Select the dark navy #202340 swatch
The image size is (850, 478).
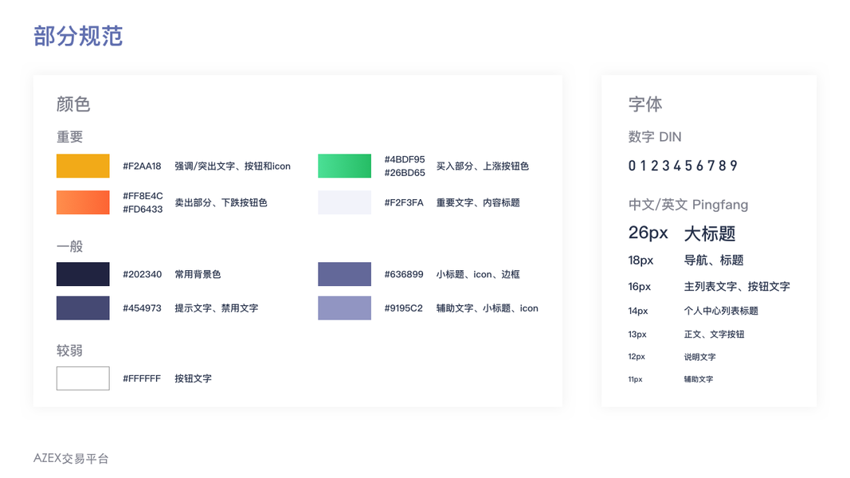[83, 274]
